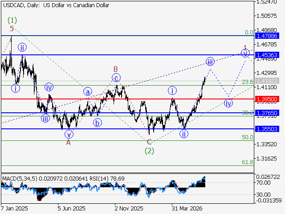Click circled v label beneath red 1
The width and height of the screenshot is (285, 214).
[245, 53]
